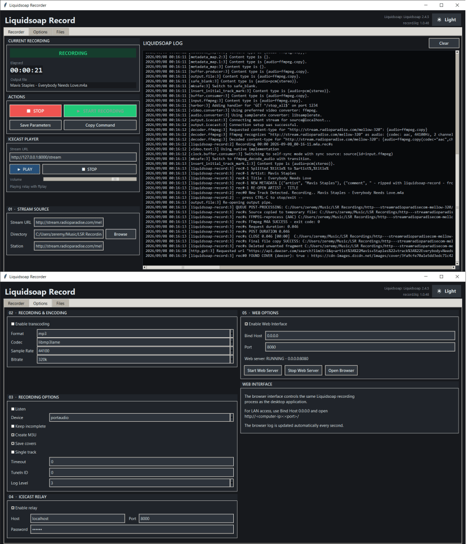Clear the Liquidsoap log
The width and height of the screenshot is (467, 544).
tap(444, 44)
